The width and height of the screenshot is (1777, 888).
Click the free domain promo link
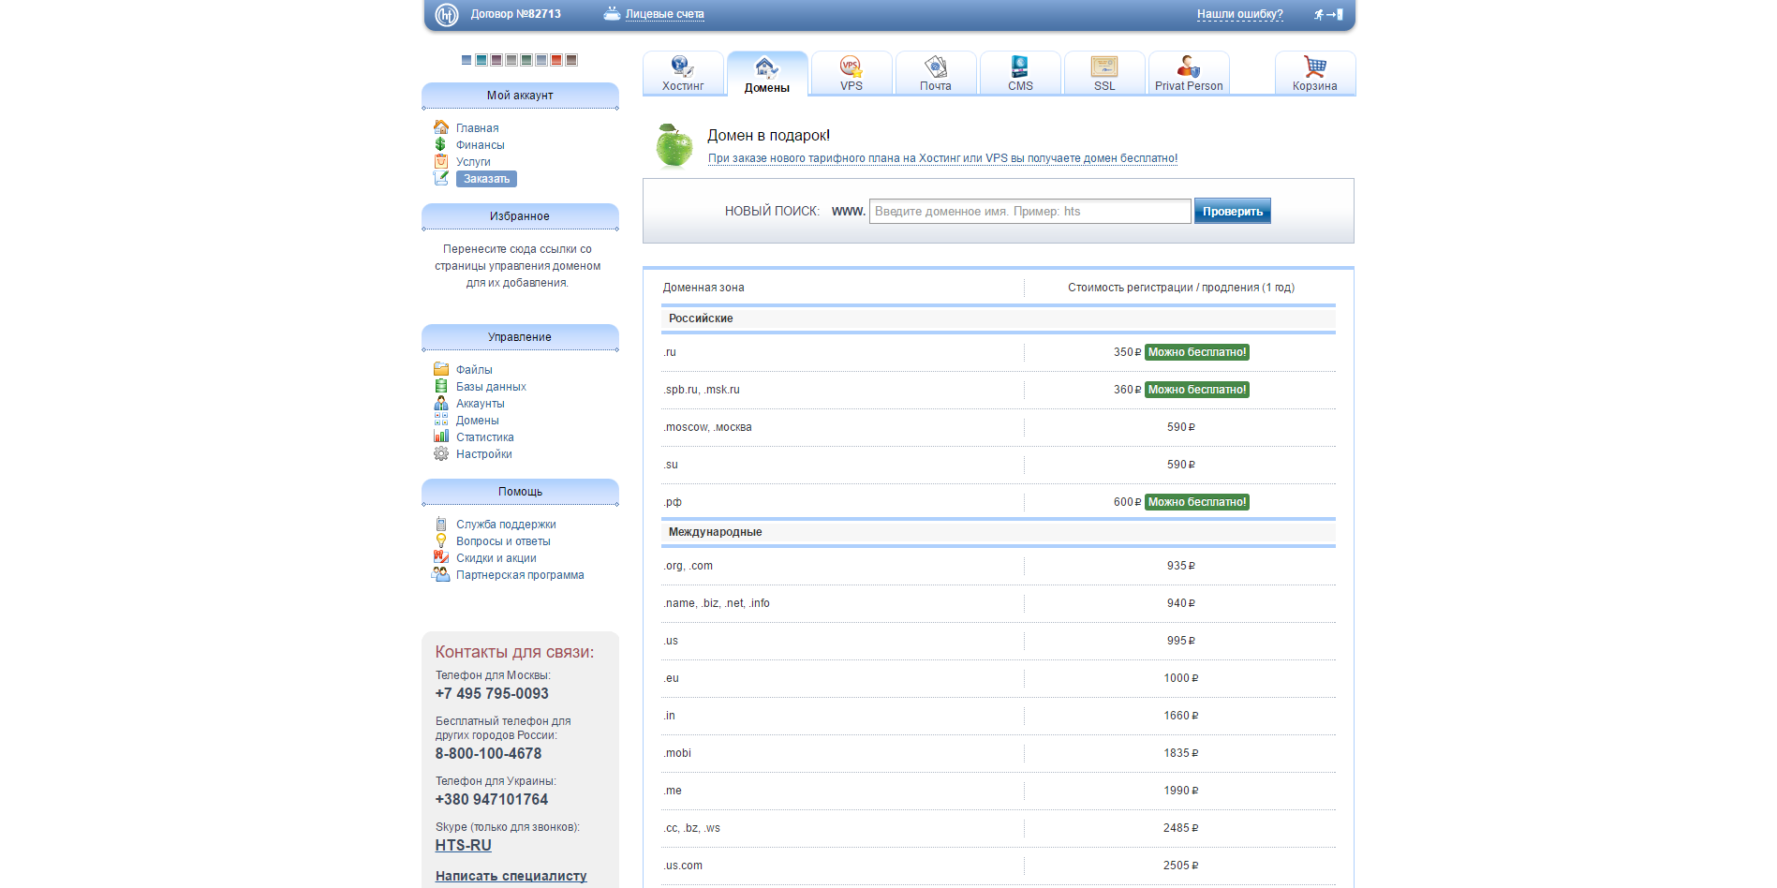tap(942, 158)
